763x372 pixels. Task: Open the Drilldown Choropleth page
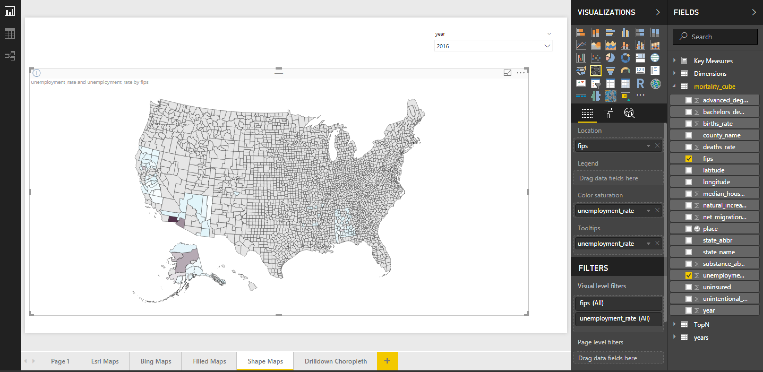(335, 361)
